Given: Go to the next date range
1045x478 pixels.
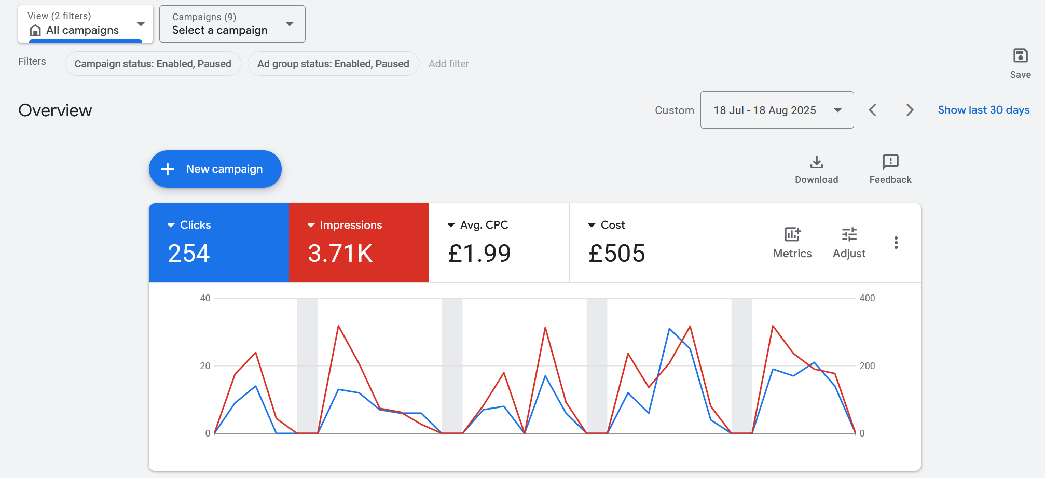Looking at the screenshot, I should pos(910,110).
